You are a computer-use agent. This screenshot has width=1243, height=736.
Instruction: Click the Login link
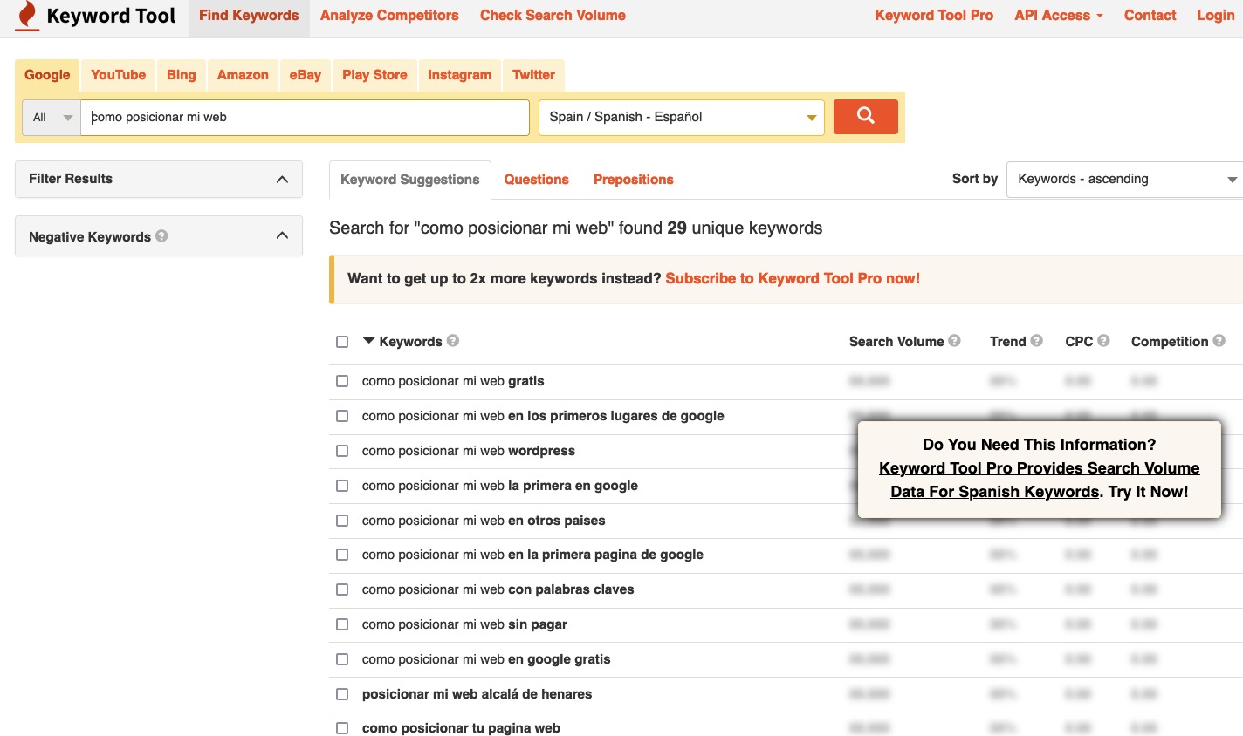click(1216, 16)
